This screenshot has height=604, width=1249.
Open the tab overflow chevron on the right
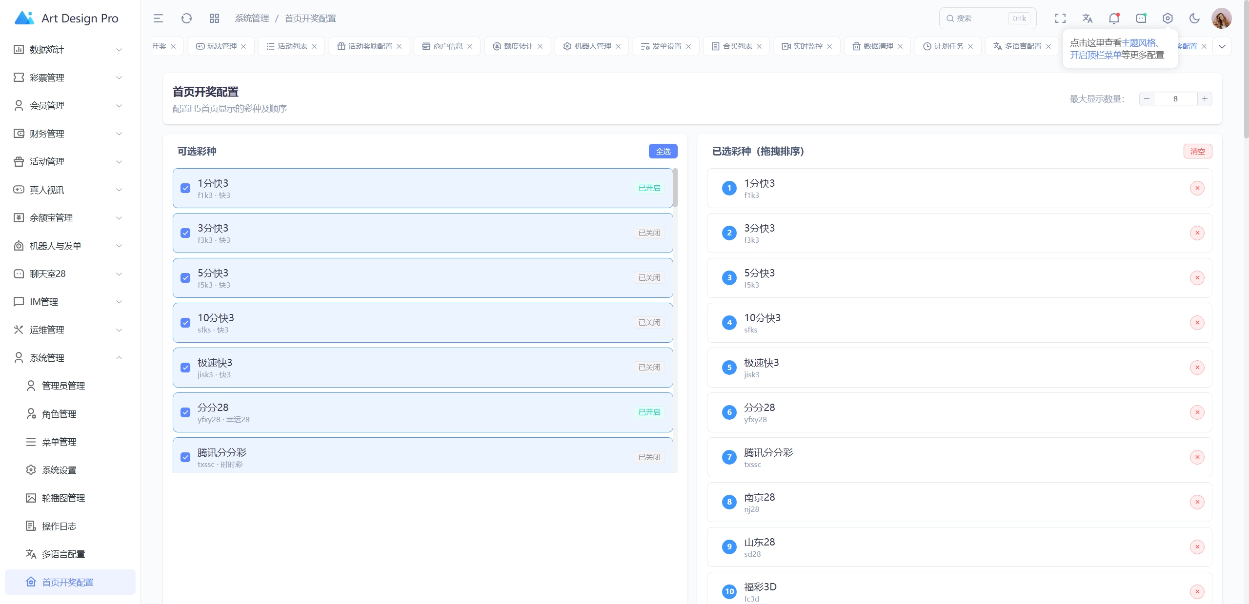1222,46
